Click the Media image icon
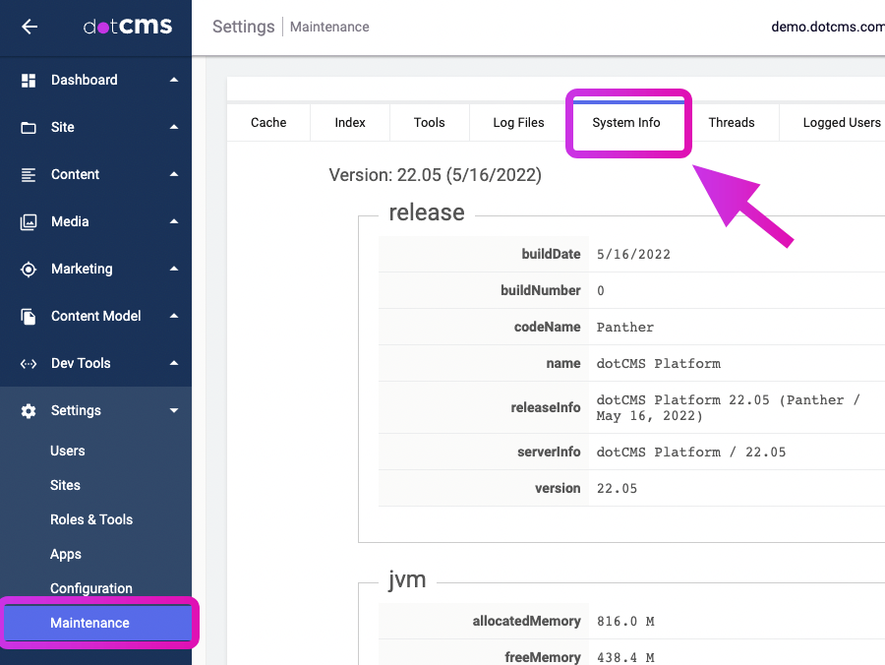885x665 pixels. point(29,222)
